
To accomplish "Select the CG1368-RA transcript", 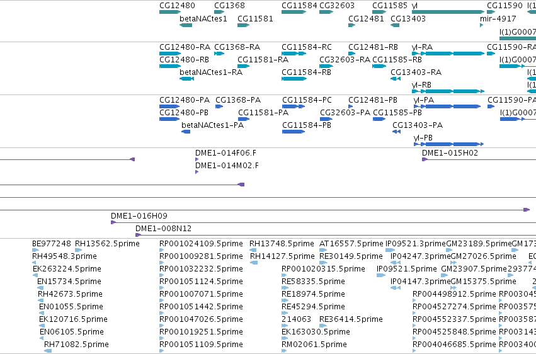I will click(x=219, y=54).
